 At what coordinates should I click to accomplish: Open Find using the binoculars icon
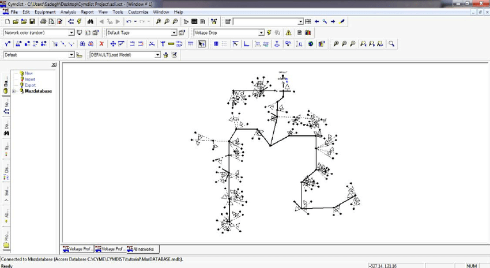click(x=91, y=22)
